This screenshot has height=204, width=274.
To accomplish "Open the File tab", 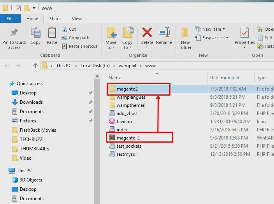I will coord(10,19).
